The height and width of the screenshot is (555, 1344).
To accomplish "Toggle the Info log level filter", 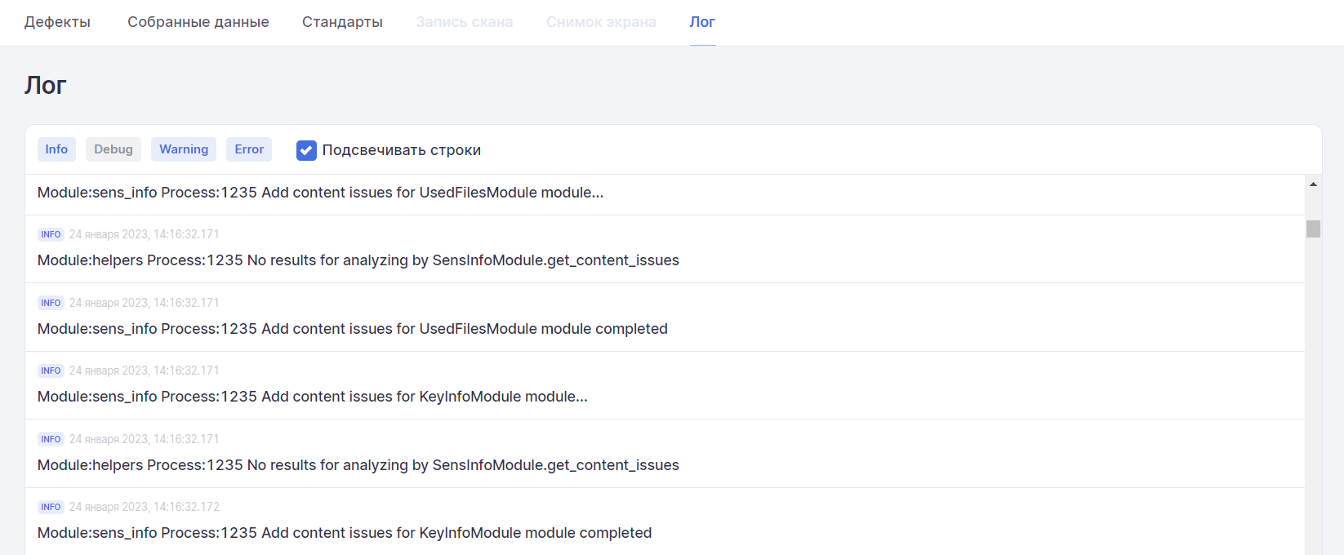I will [56, 149].
